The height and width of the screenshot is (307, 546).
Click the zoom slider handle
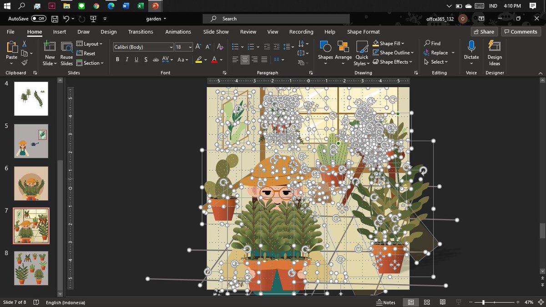(483, 302)
